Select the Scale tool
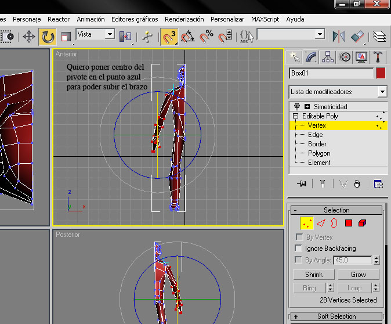This screenshot has width=391, height=324. [66, 37]
